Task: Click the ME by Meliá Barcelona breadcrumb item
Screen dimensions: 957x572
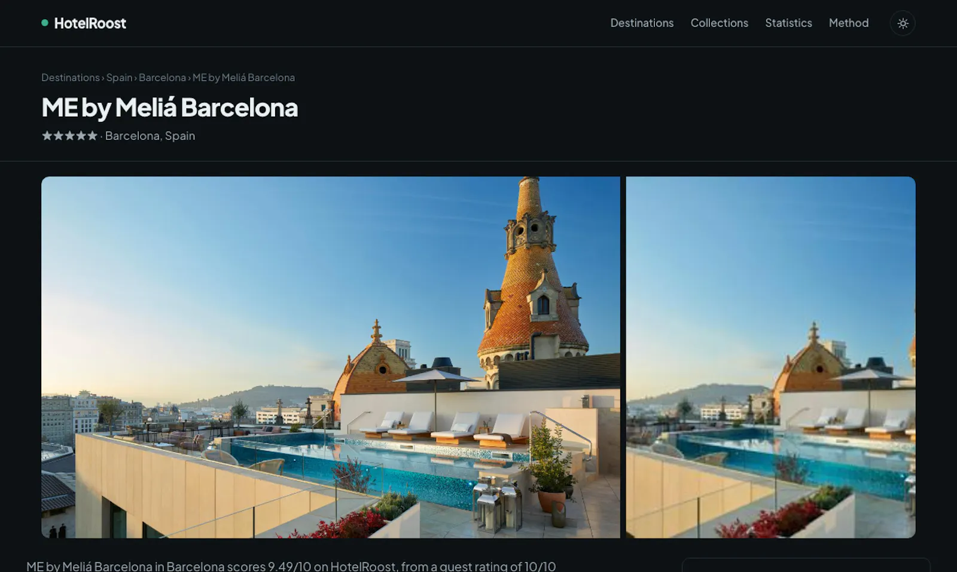Action: pos(243,77)
